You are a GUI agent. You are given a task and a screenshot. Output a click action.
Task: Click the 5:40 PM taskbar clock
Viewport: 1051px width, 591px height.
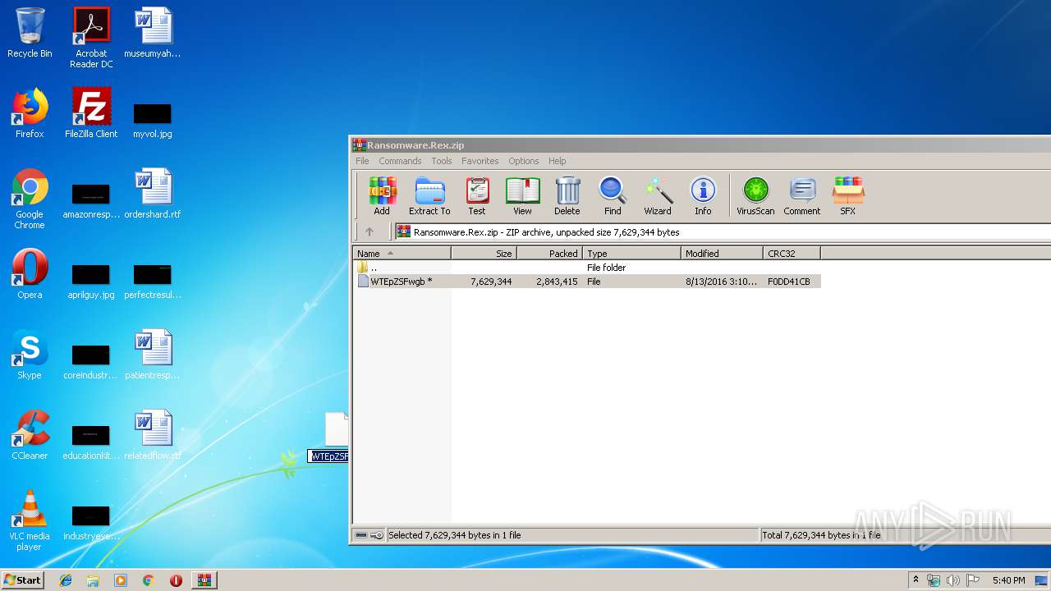[1008, 580]
